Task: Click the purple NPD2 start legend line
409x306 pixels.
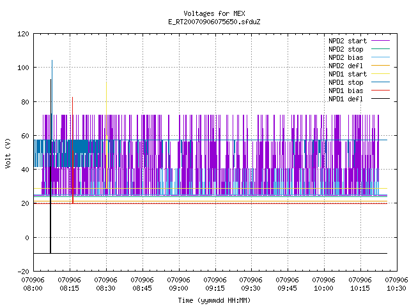Action: [x=380, y=41]
